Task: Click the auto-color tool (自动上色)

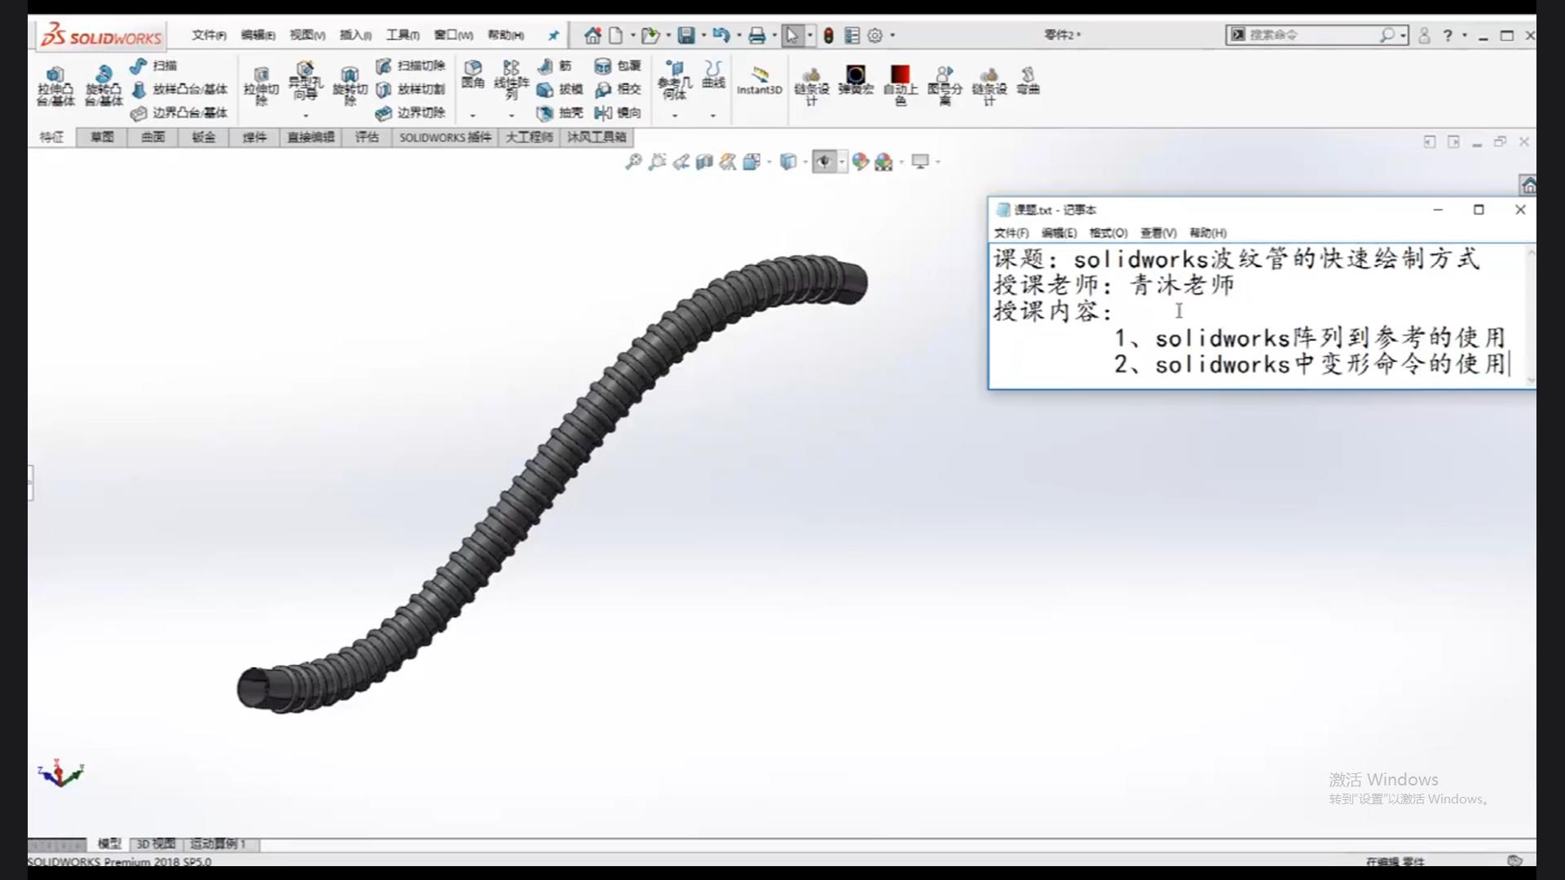Action: click(x=900, y=86)
